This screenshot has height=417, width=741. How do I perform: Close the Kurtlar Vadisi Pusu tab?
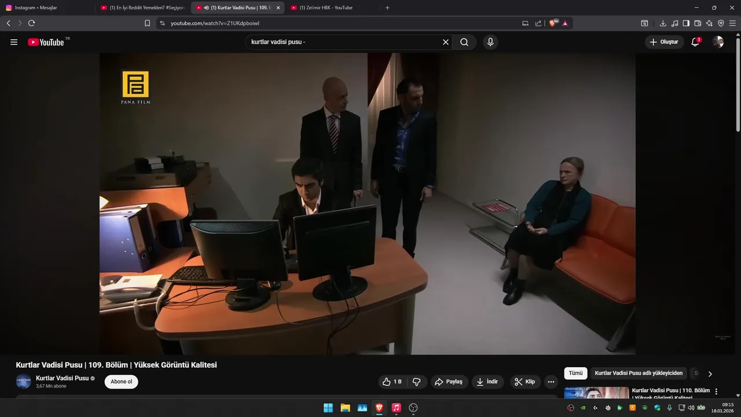(278, 8)
